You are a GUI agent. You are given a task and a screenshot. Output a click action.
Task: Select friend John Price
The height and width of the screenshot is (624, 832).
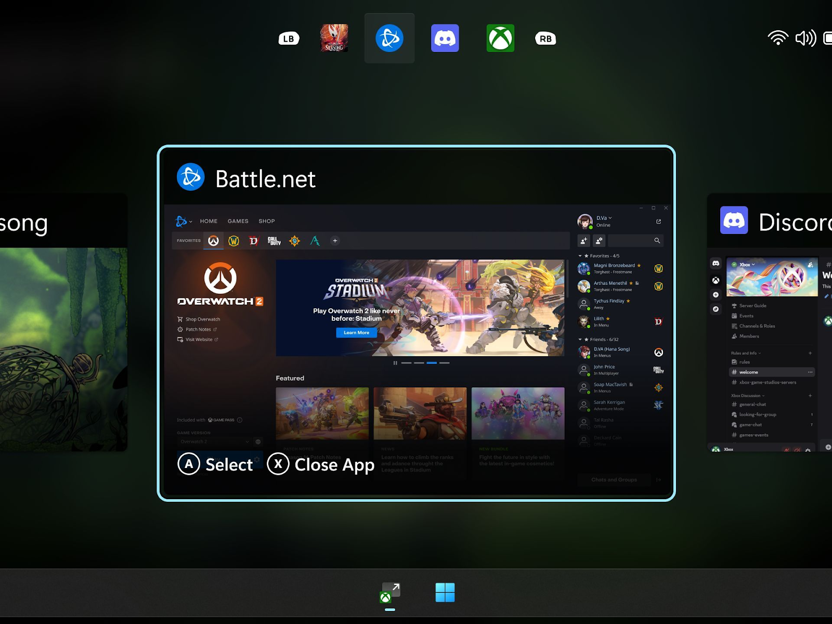coord(620,370)
